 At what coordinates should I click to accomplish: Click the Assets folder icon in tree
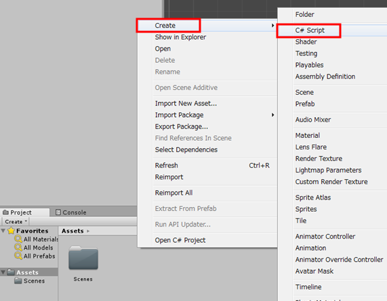pyautogui.click(x=11, y=272)
